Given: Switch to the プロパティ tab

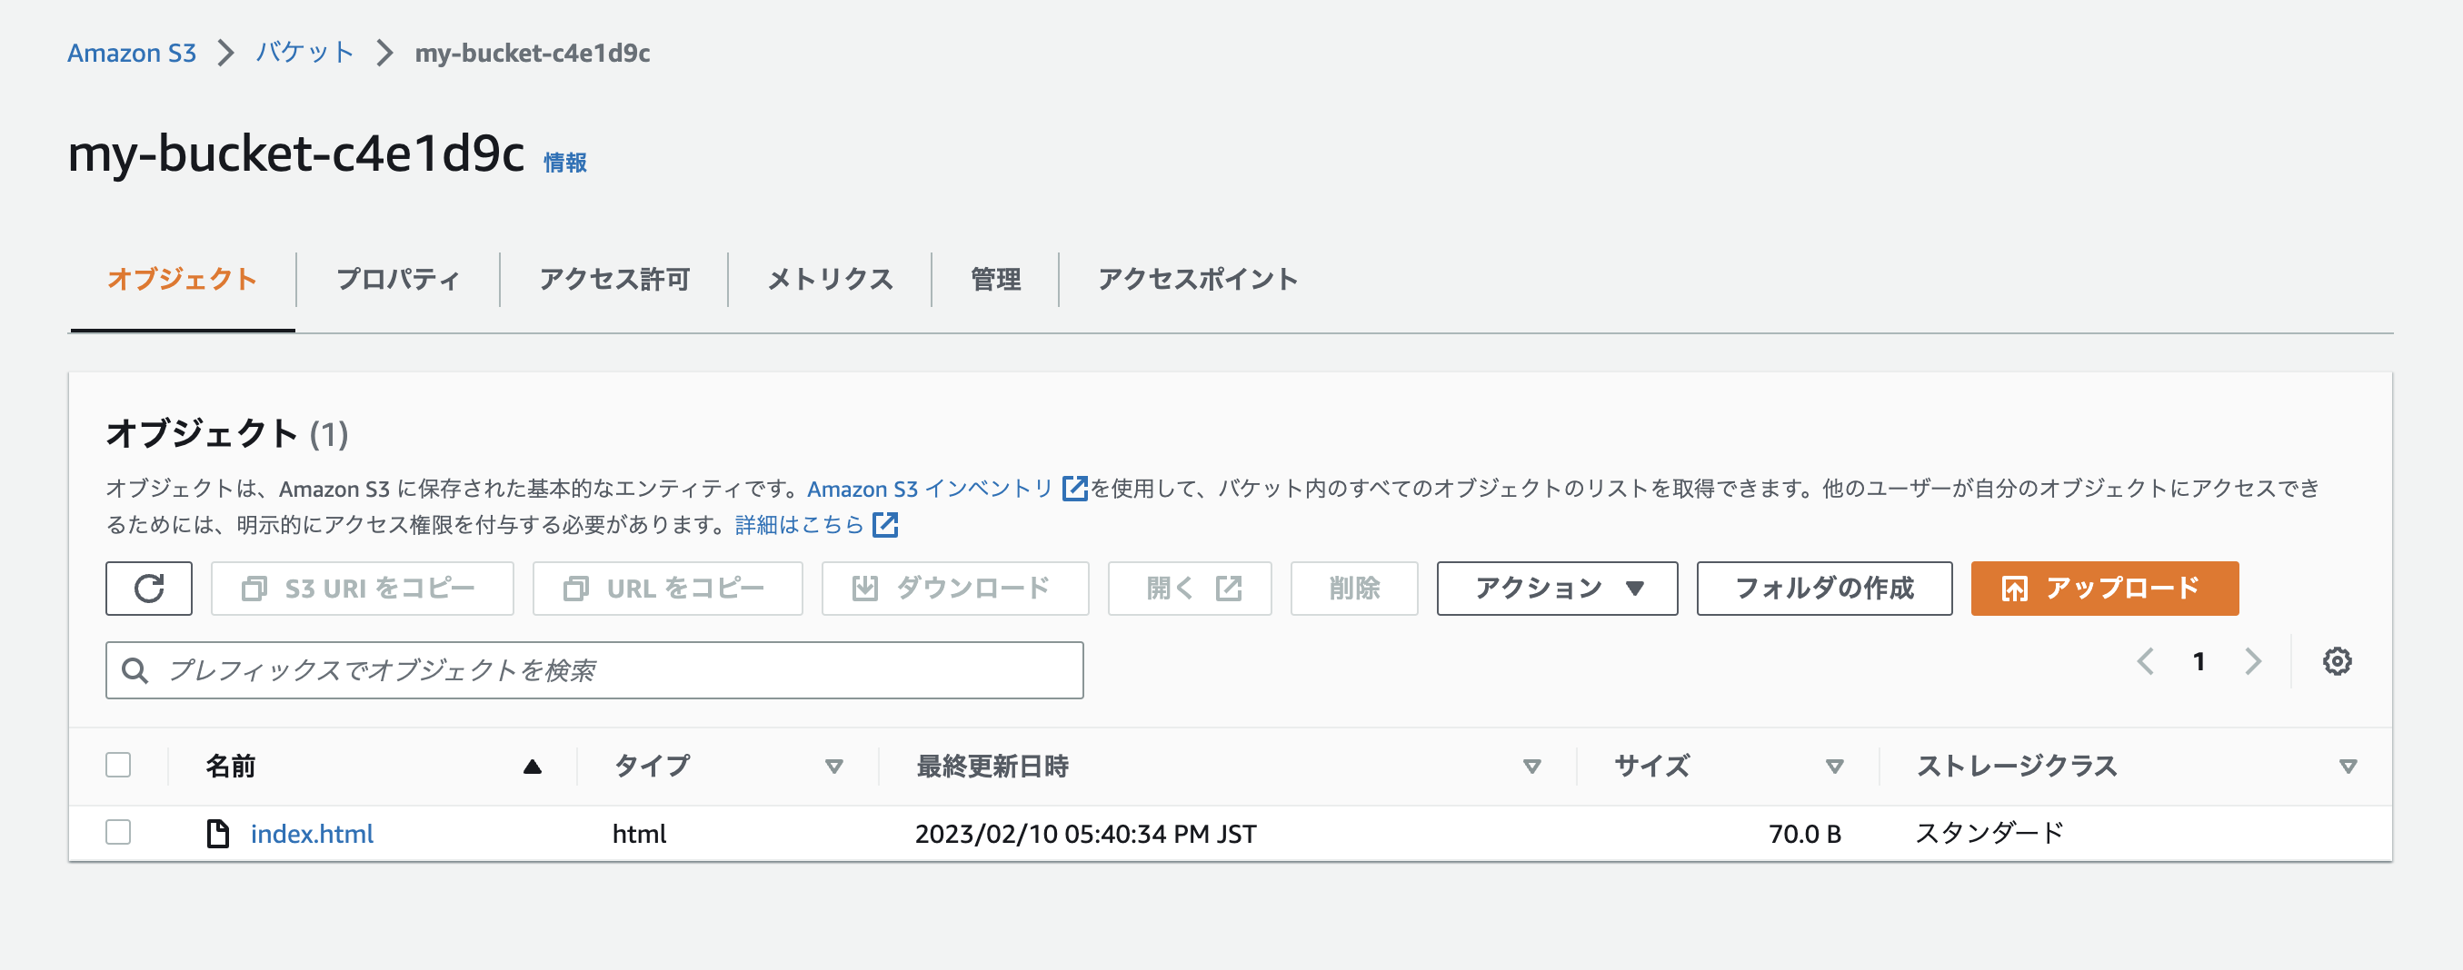Looking at the screenshot, I should (x=398, y=279).
